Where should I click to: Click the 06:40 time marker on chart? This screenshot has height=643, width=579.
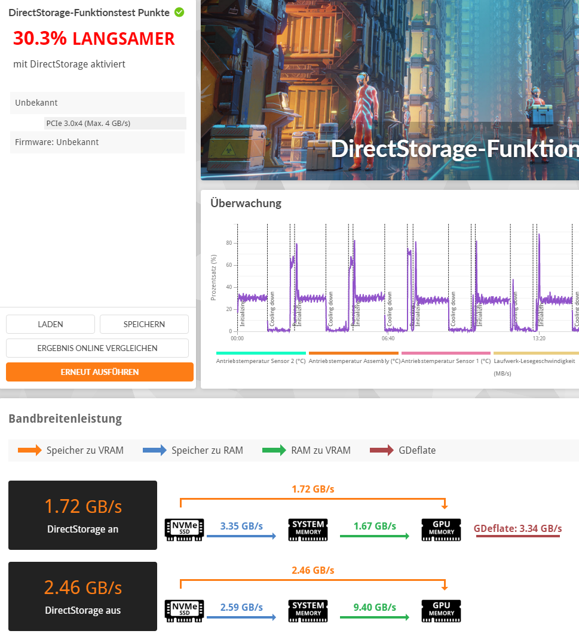388,339
